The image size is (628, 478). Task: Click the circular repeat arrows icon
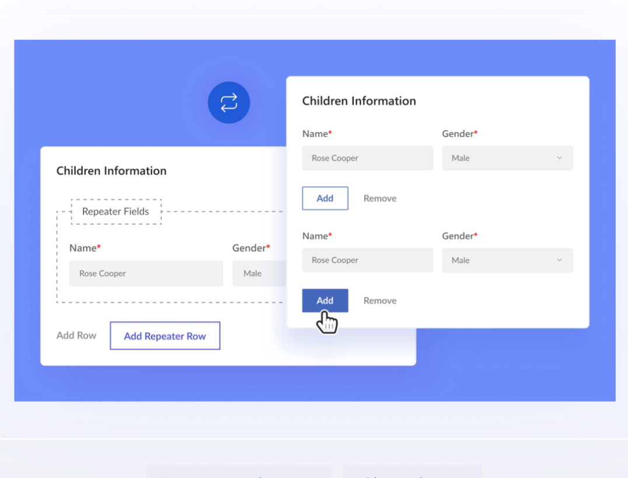coord(229,103)
